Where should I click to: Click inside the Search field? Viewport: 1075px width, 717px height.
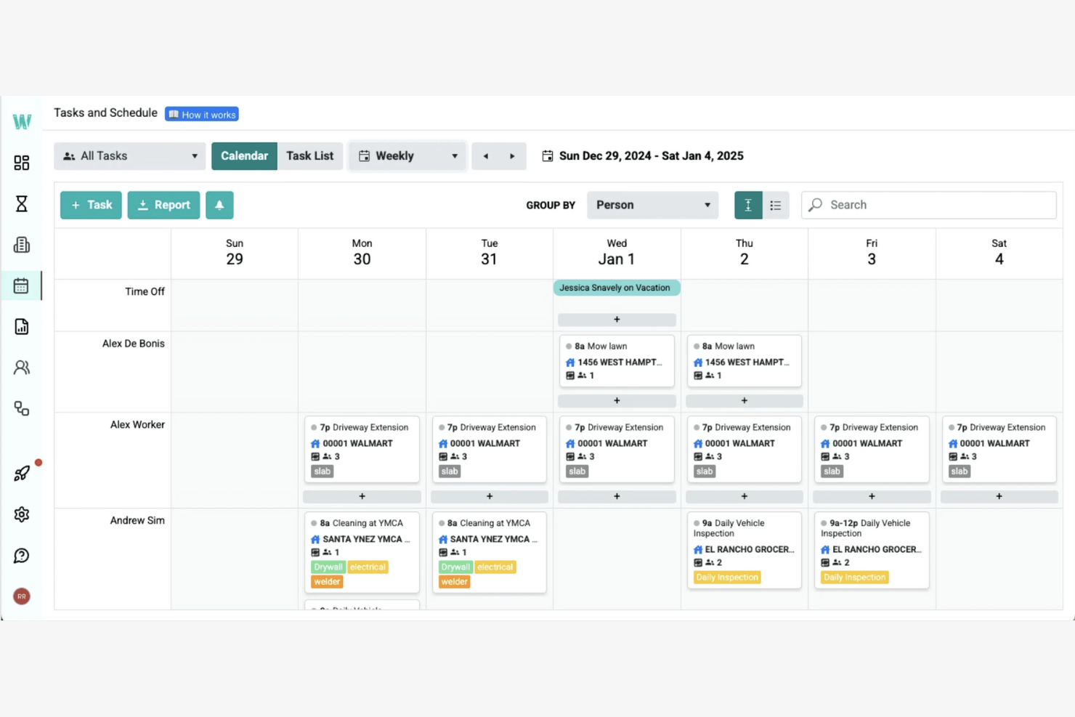[928, 205]
